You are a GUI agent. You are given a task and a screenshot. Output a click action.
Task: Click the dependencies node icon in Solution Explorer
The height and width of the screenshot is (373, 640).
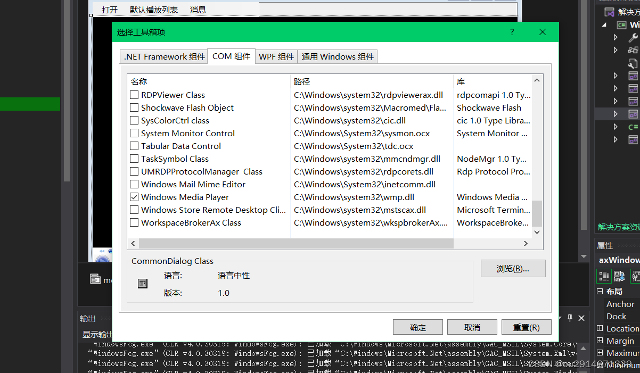click(x=633, y=50)
